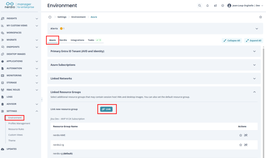Open the announcements megaphone icon
266x158 pixels.
[215, 6]
